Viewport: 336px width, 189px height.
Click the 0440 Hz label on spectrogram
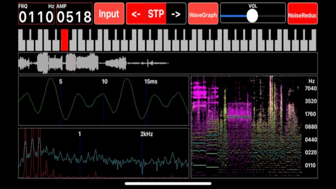[x=311, y=140]
